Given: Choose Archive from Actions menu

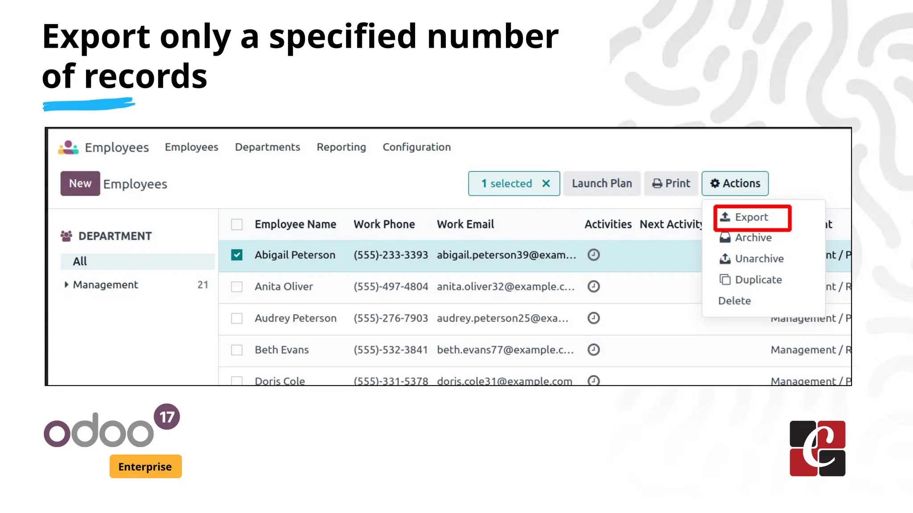Looking at the screenshot, I should click(753, 237).
